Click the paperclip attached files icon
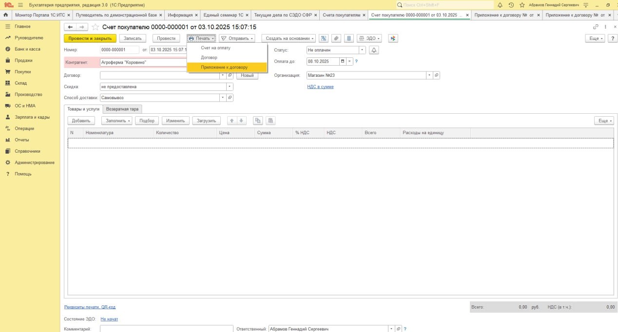 click(336, 38)
